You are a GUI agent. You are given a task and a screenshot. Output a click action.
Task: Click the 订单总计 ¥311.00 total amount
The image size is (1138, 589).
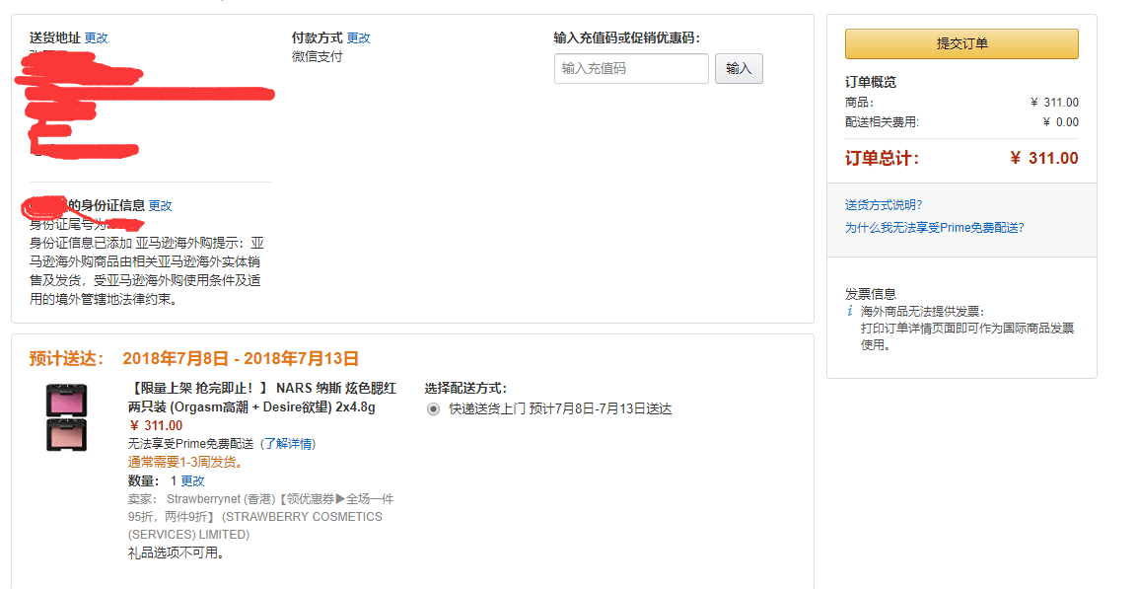click(1043, 158)
